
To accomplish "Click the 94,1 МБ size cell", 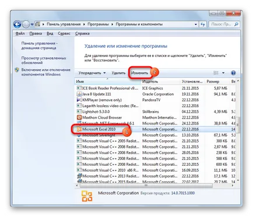I will pos(220,94).
